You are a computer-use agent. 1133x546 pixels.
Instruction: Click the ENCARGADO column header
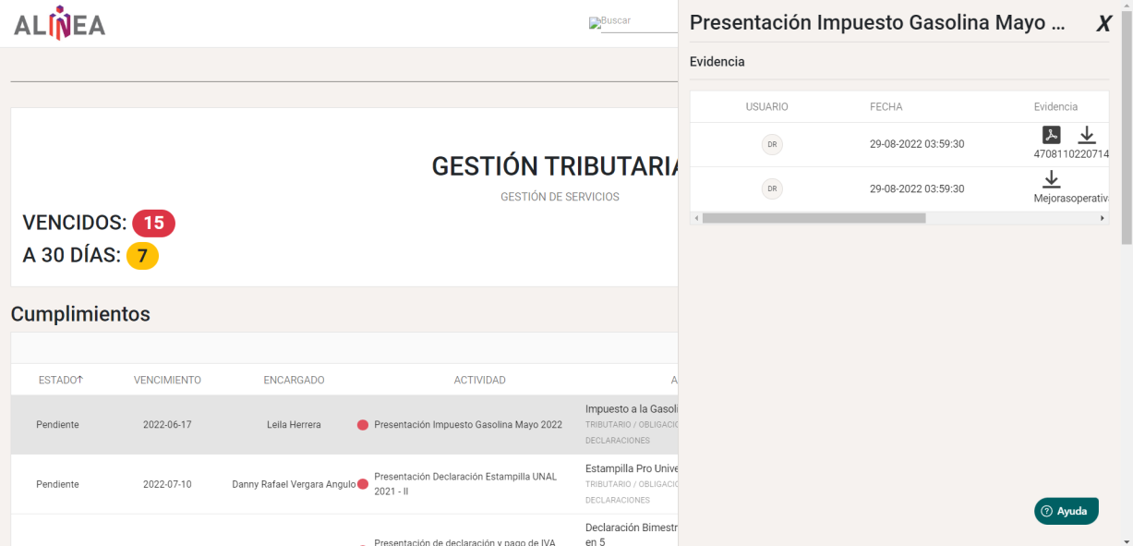tap(294, 380)
